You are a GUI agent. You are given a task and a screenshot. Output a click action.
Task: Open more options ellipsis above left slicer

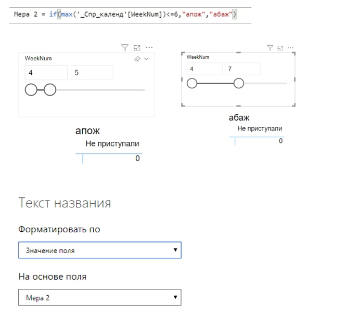149,47
